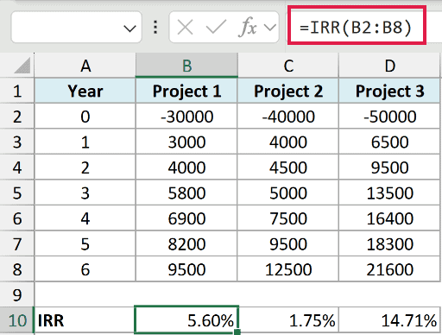
Task: Click the "IRR" label cell
Action: click(85, 320)
